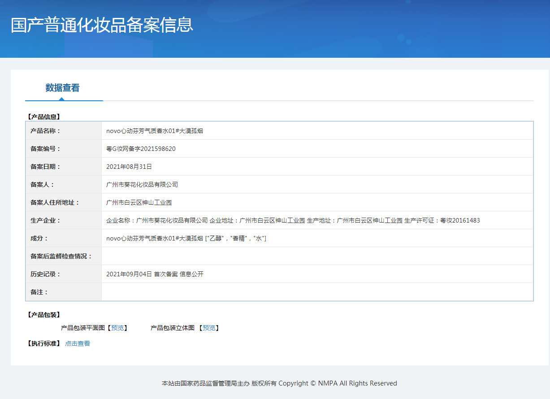Click the 成分 ingredient list text
The width and height of the screenshot is (550, 399).
coord(186,238)
